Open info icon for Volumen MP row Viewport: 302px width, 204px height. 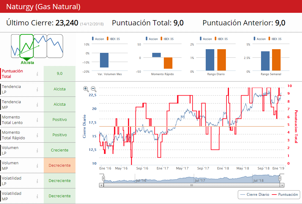(x=37, y=166)
